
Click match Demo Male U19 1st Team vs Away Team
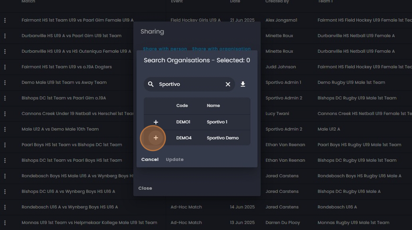[64, 83]
